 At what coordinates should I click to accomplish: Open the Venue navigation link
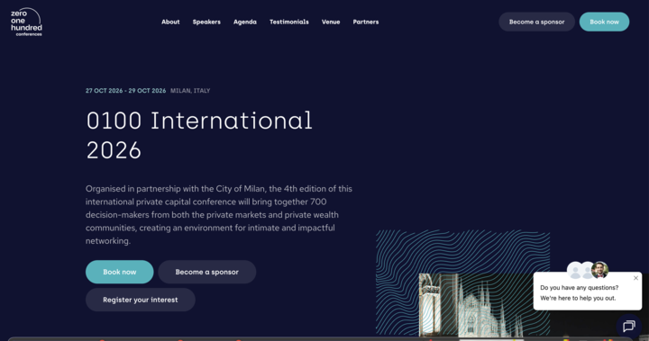pos(331,22)
